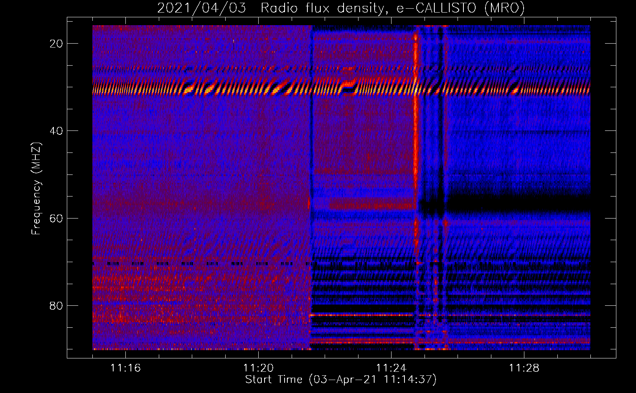Image resolution: width=636 pixels, height=393 pixels.
Task: Click the 40 MHz frequency tick label
Action: tap(56, 130)
